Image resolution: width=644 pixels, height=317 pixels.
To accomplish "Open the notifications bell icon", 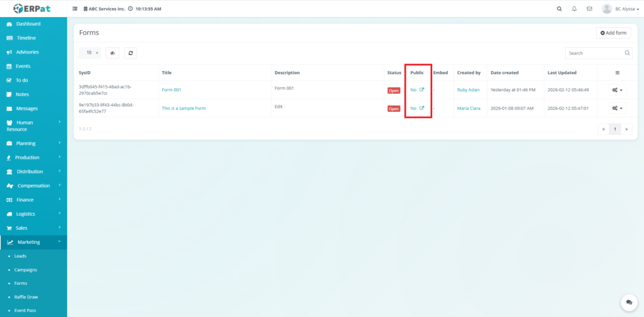I will [574, 9].
